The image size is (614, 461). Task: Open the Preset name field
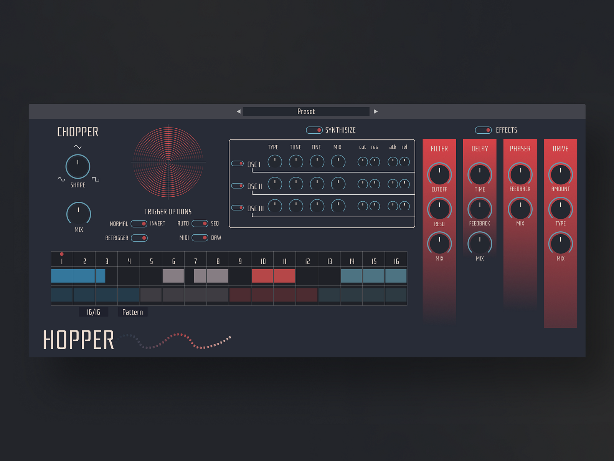306,111
